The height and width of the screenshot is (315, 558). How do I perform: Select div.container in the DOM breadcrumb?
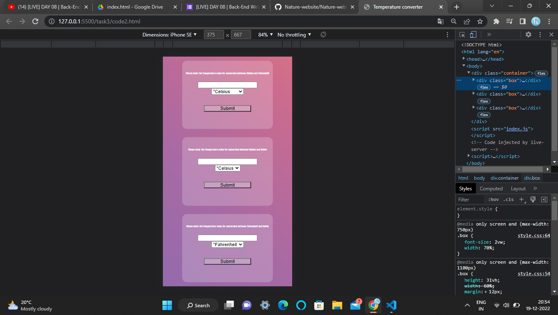point(505,178)
